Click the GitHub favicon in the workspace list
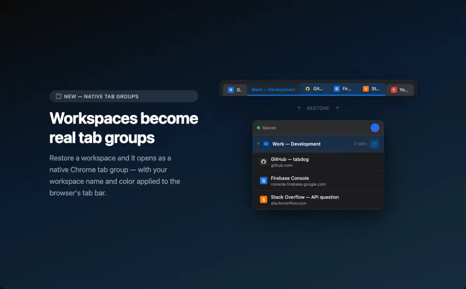 pyautogui.click(x=263, y=162)
